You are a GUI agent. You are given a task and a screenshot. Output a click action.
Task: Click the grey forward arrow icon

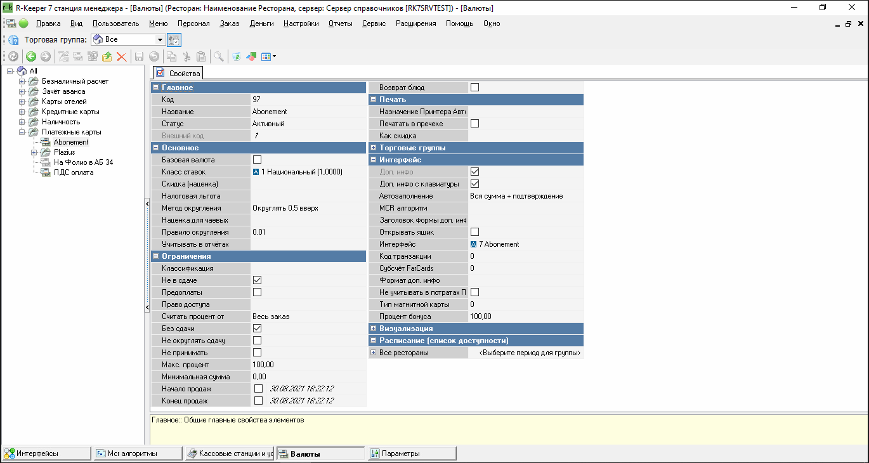[45, 56]
